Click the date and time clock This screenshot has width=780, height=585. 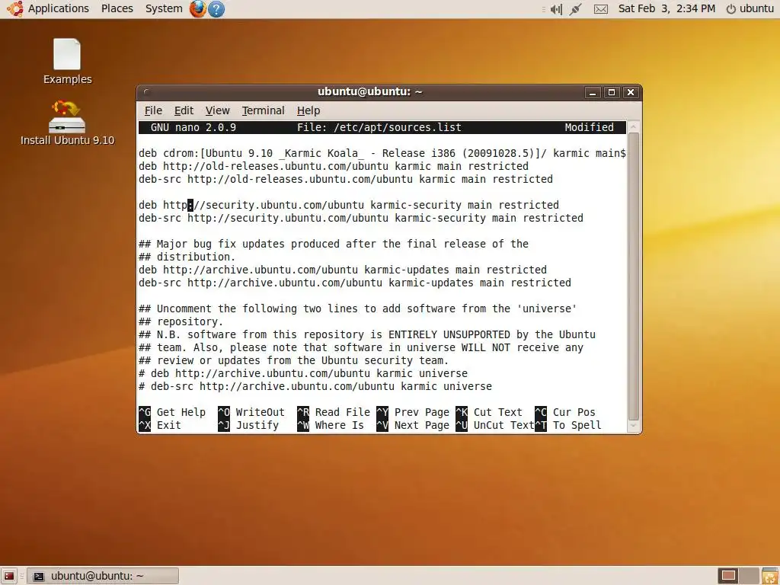coord(667,8)
